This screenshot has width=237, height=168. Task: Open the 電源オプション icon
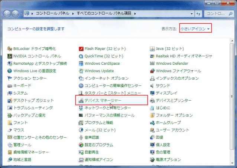[x=152, y=159]
